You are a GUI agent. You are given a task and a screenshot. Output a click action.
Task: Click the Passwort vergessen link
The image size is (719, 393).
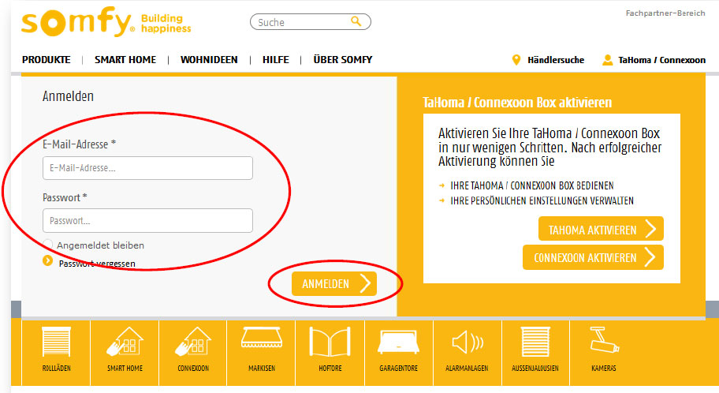click(x=97, y=264)
